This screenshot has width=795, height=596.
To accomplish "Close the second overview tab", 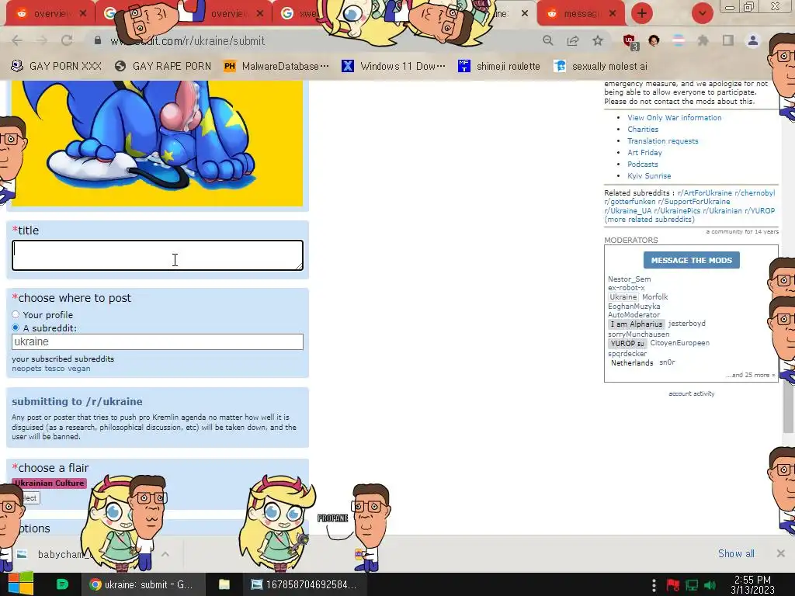I will [x=260, y=14].
